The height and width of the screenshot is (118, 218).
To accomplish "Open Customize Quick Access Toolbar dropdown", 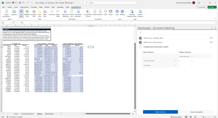I will (32, 3).
